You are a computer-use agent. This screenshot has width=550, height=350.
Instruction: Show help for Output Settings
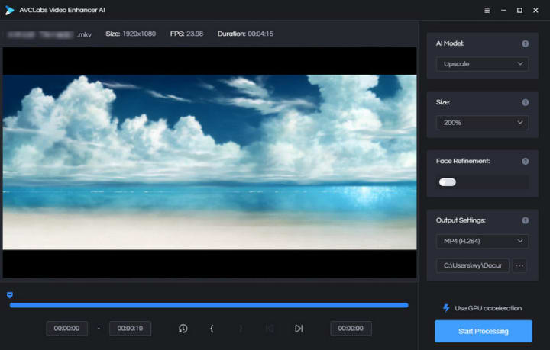click(525, 220)
